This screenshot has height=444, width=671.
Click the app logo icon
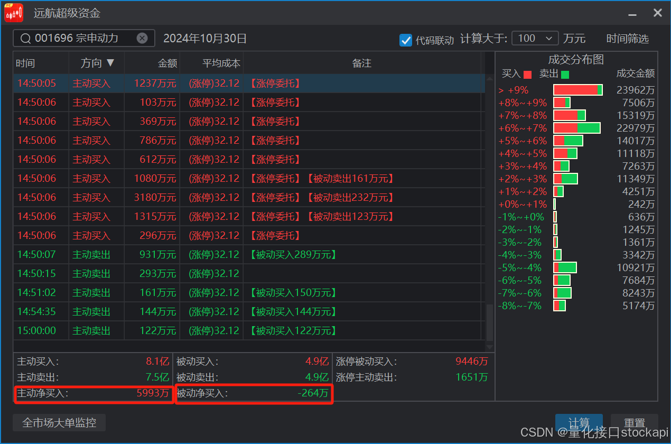pyautogui.click(x=14, y=13)
